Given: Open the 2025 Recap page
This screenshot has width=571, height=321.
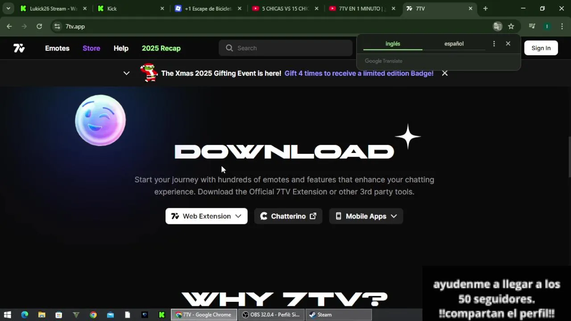Looking at the screenshot, I should coord(161,48).
